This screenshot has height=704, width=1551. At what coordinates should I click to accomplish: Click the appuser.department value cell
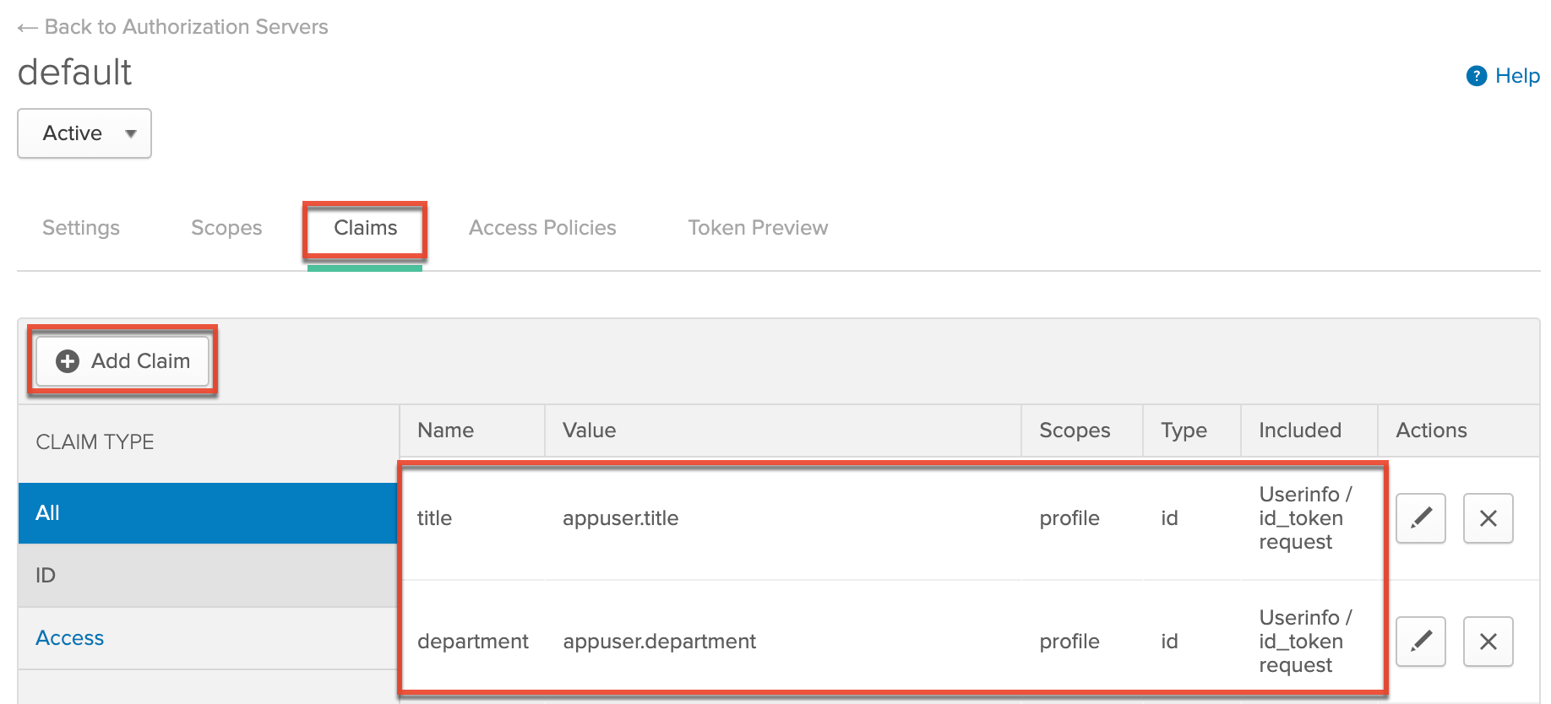click(659, 642)
